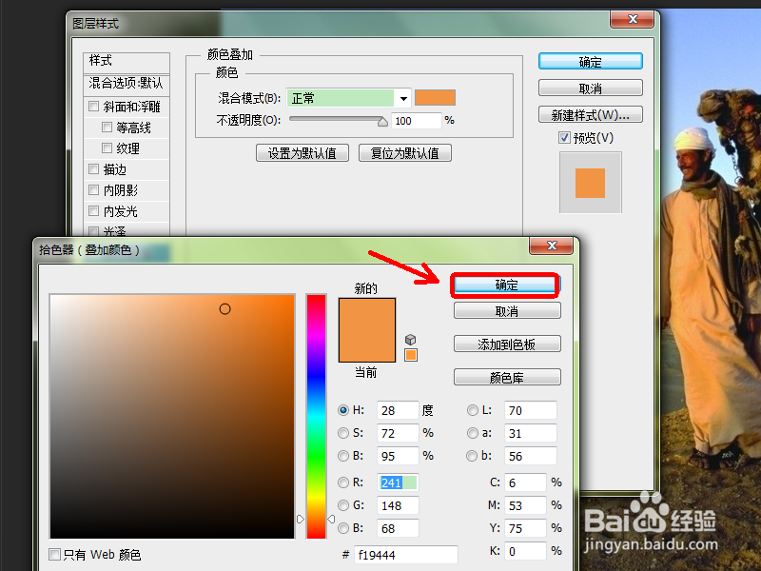Enable the Stroke (描边) checkbox
This screenshot has width=761, height=571.
93,168
